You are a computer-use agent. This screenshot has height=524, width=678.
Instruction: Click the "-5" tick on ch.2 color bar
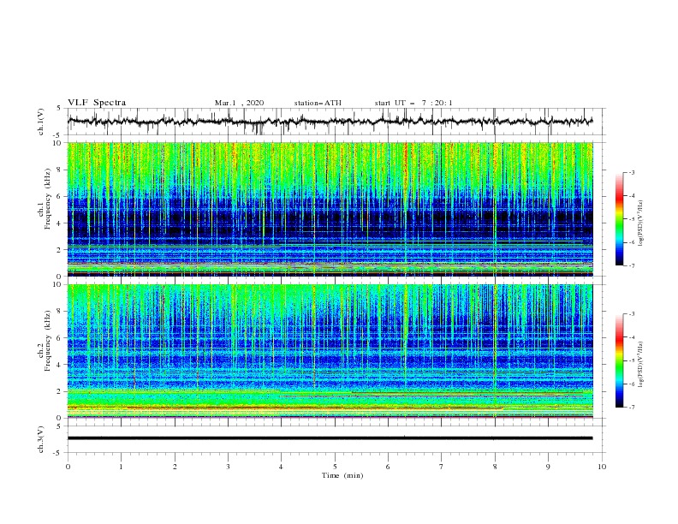pos(631,360)
